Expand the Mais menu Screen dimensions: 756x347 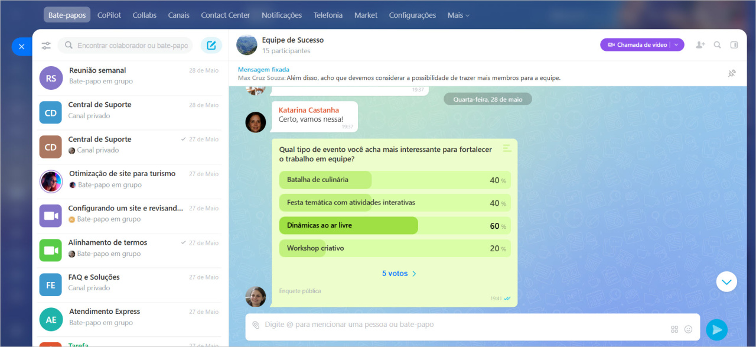(x=458, y=15)
